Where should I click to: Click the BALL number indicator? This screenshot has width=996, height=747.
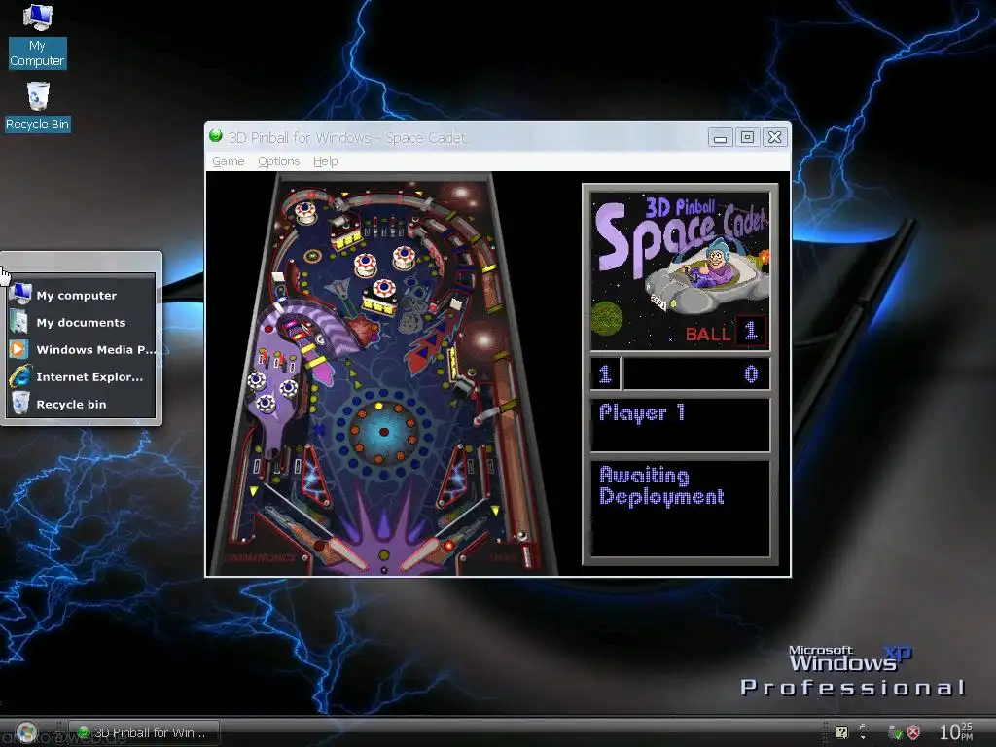751,331
